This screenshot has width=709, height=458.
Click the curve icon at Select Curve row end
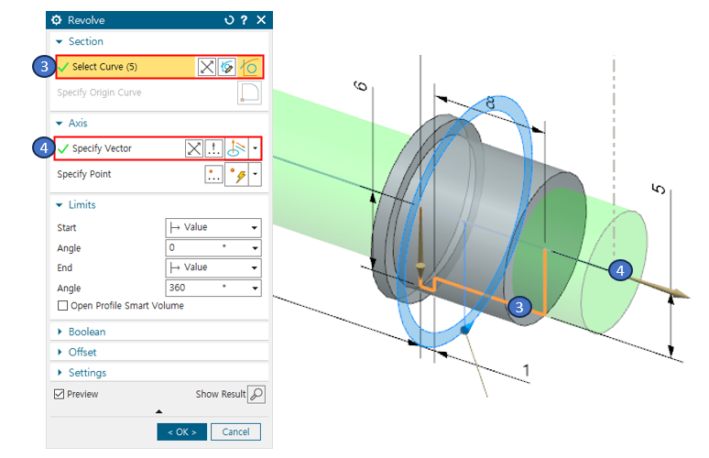(249, 67)
